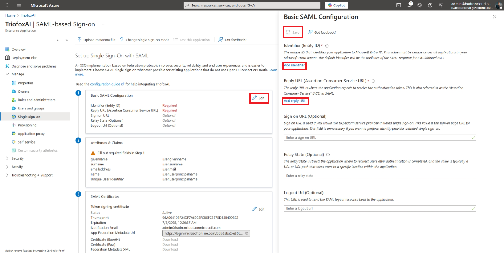Click the sign on URL input field
This screenshot has width=504, height=253.
coord(380,138)
